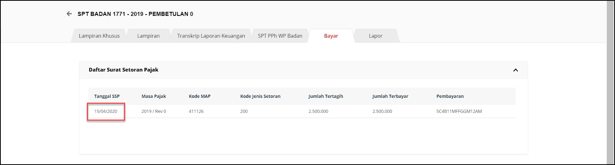Click the Bayar tab
615x165 pixels.
tap(331, 36)
